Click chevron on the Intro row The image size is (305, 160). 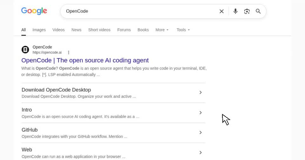click(x=200, y=113)
